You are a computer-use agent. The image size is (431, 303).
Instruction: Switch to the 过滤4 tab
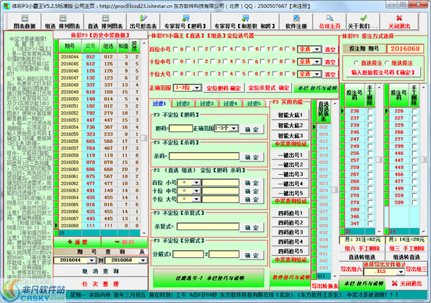point(230,103)
